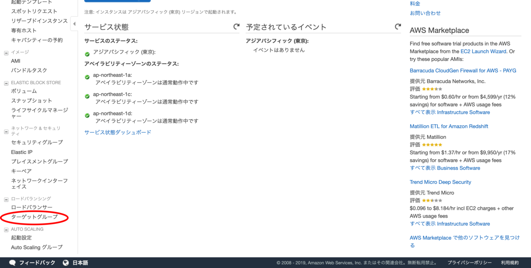
Task: Open セキュリティグループ page
Action: [37, 142]
